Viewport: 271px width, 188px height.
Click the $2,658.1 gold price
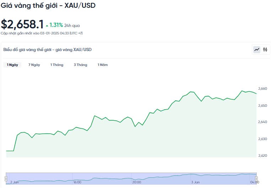tap(22, 24)
